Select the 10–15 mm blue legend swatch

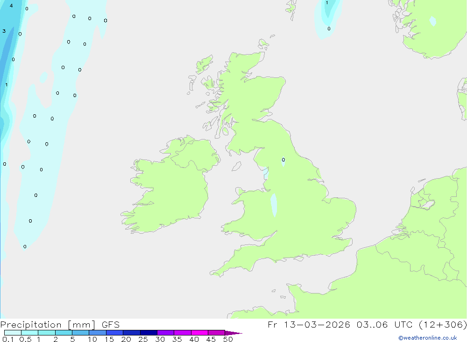tap(98, 333)
